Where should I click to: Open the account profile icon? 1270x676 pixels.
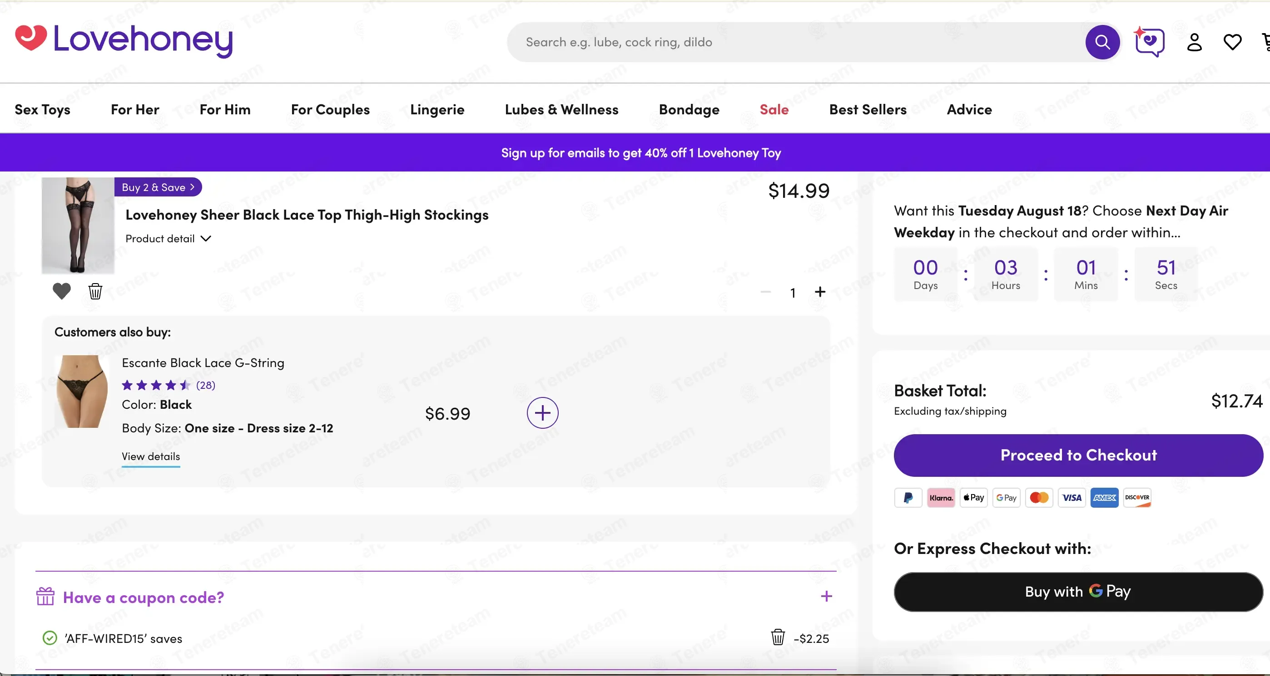[1194, 42]
